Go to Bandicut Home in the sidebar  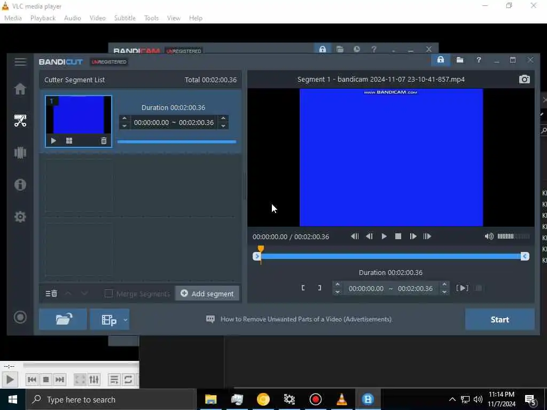click(x=20, y=89)
